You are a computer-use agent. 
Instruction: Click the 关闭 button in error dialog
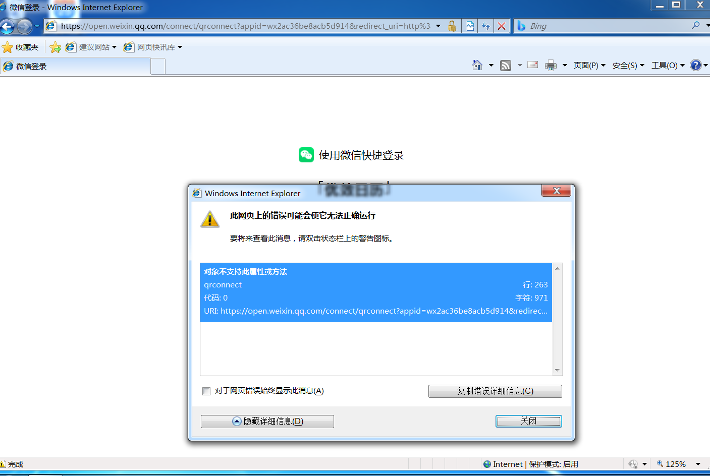[x=528, y=421]
